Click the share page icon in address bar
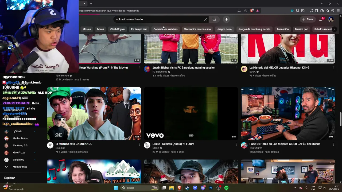 click(245, 11)
